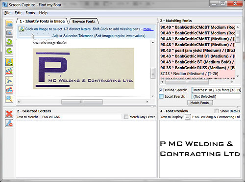The image size is (245, 182).
Task: Click the screen capture camera icon
Action: tap(9, 33)
